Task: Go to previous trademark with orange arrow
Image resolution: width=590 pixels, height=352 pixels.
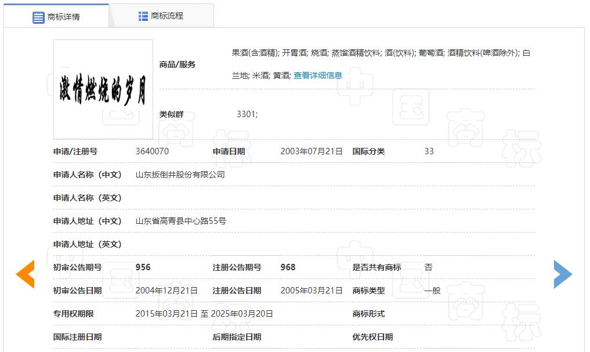Action: [x=25, y=274]
